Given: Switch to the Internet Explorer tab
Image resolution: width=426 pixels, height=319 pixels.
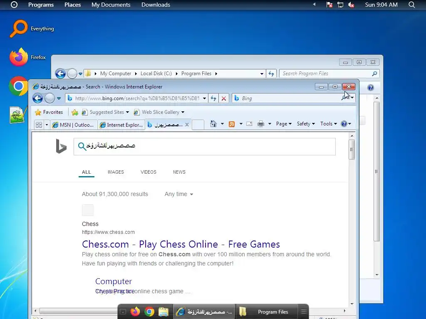Looking at the screenshot, I should coord(121,125).
